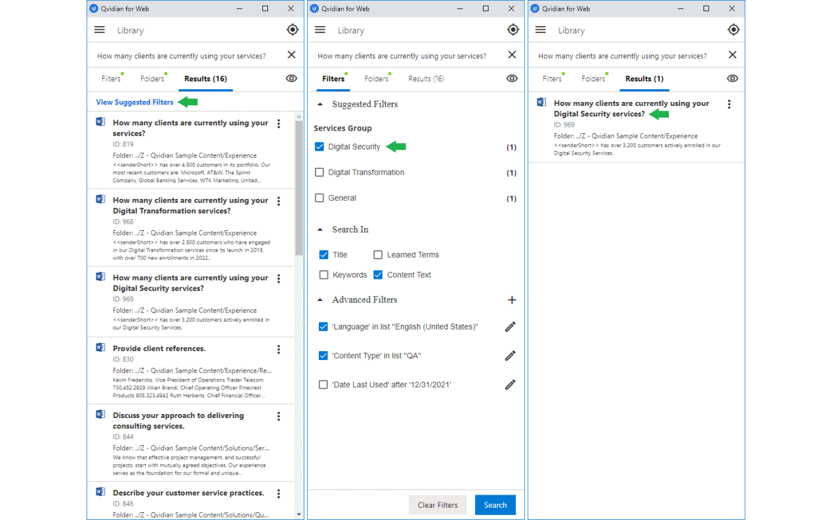Select Results (16) tab in middle window
This screenshot has width=833, height=520.
point(426,79)
